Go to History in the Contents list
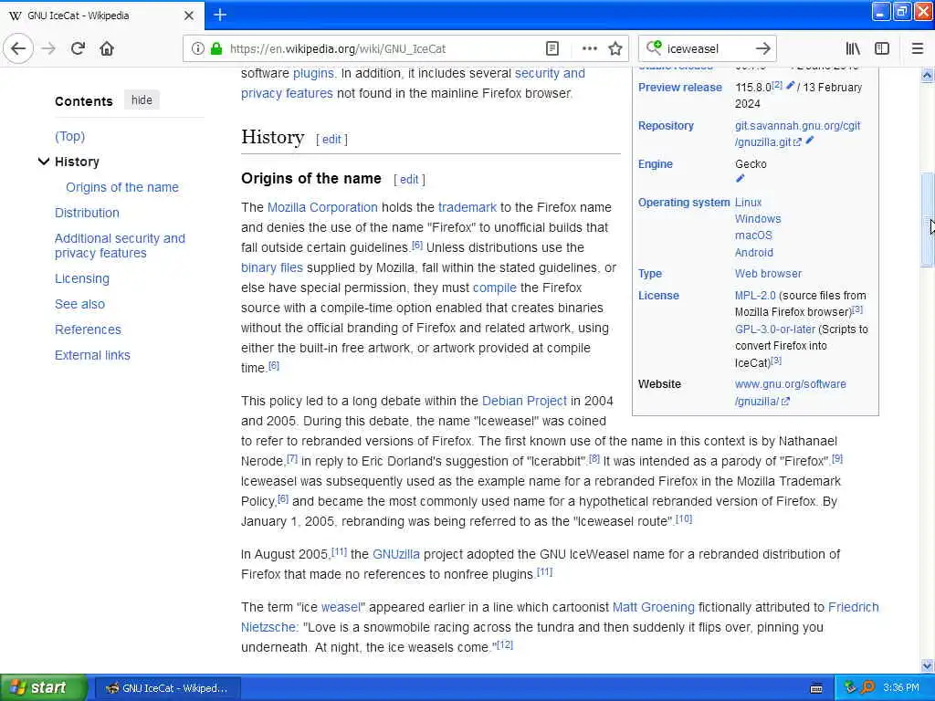Screen dimensions: 935x701 point(77,162)
